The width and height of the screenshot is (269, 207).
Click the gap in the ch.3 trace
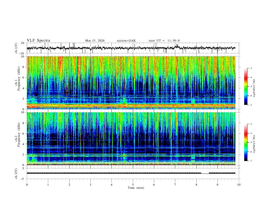point(205,173)
